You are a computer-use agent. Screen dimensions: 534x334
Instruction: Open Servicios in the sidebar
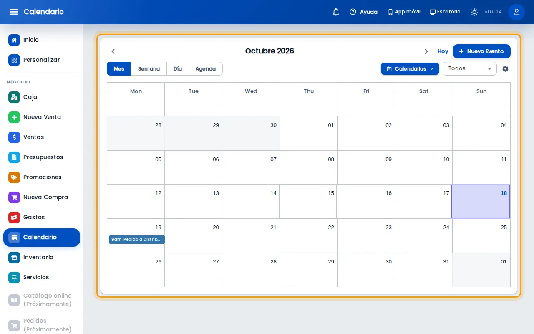click(42, 277)
